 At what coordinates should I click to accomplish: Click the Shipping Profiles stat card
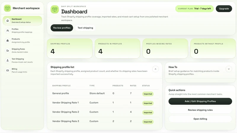tap(70, 48)
